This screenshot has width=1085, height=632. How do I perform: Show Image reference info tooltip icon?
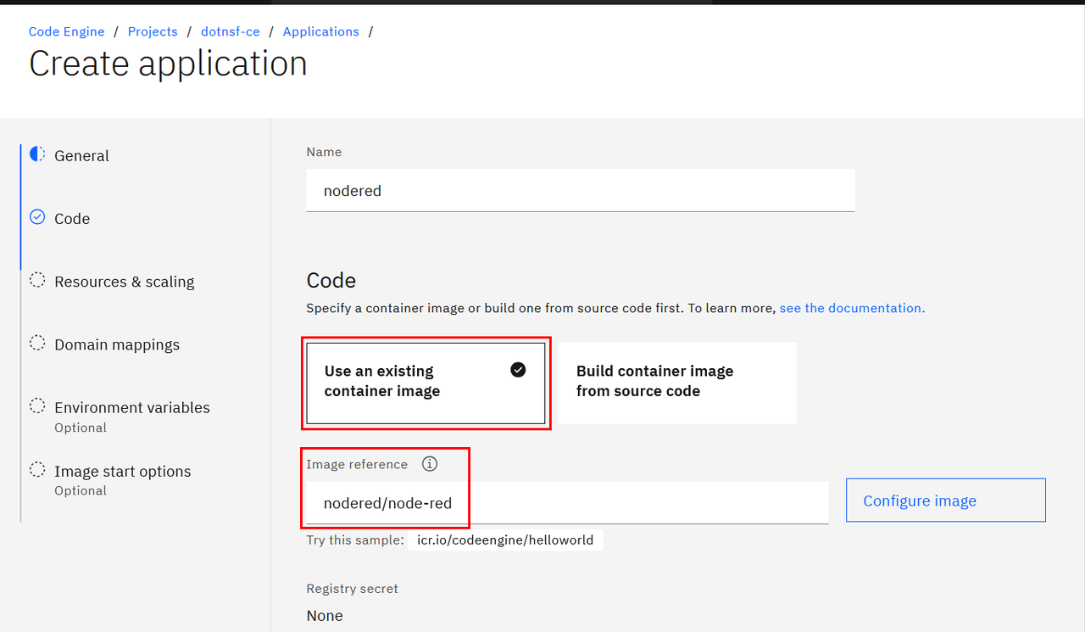click(x=430, y=464)
